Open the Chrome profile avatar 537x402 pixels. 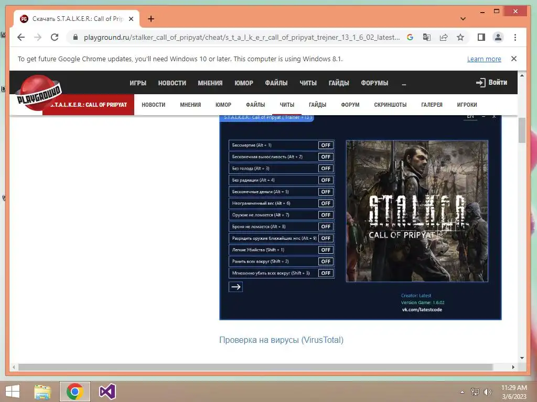pos(498,37)
